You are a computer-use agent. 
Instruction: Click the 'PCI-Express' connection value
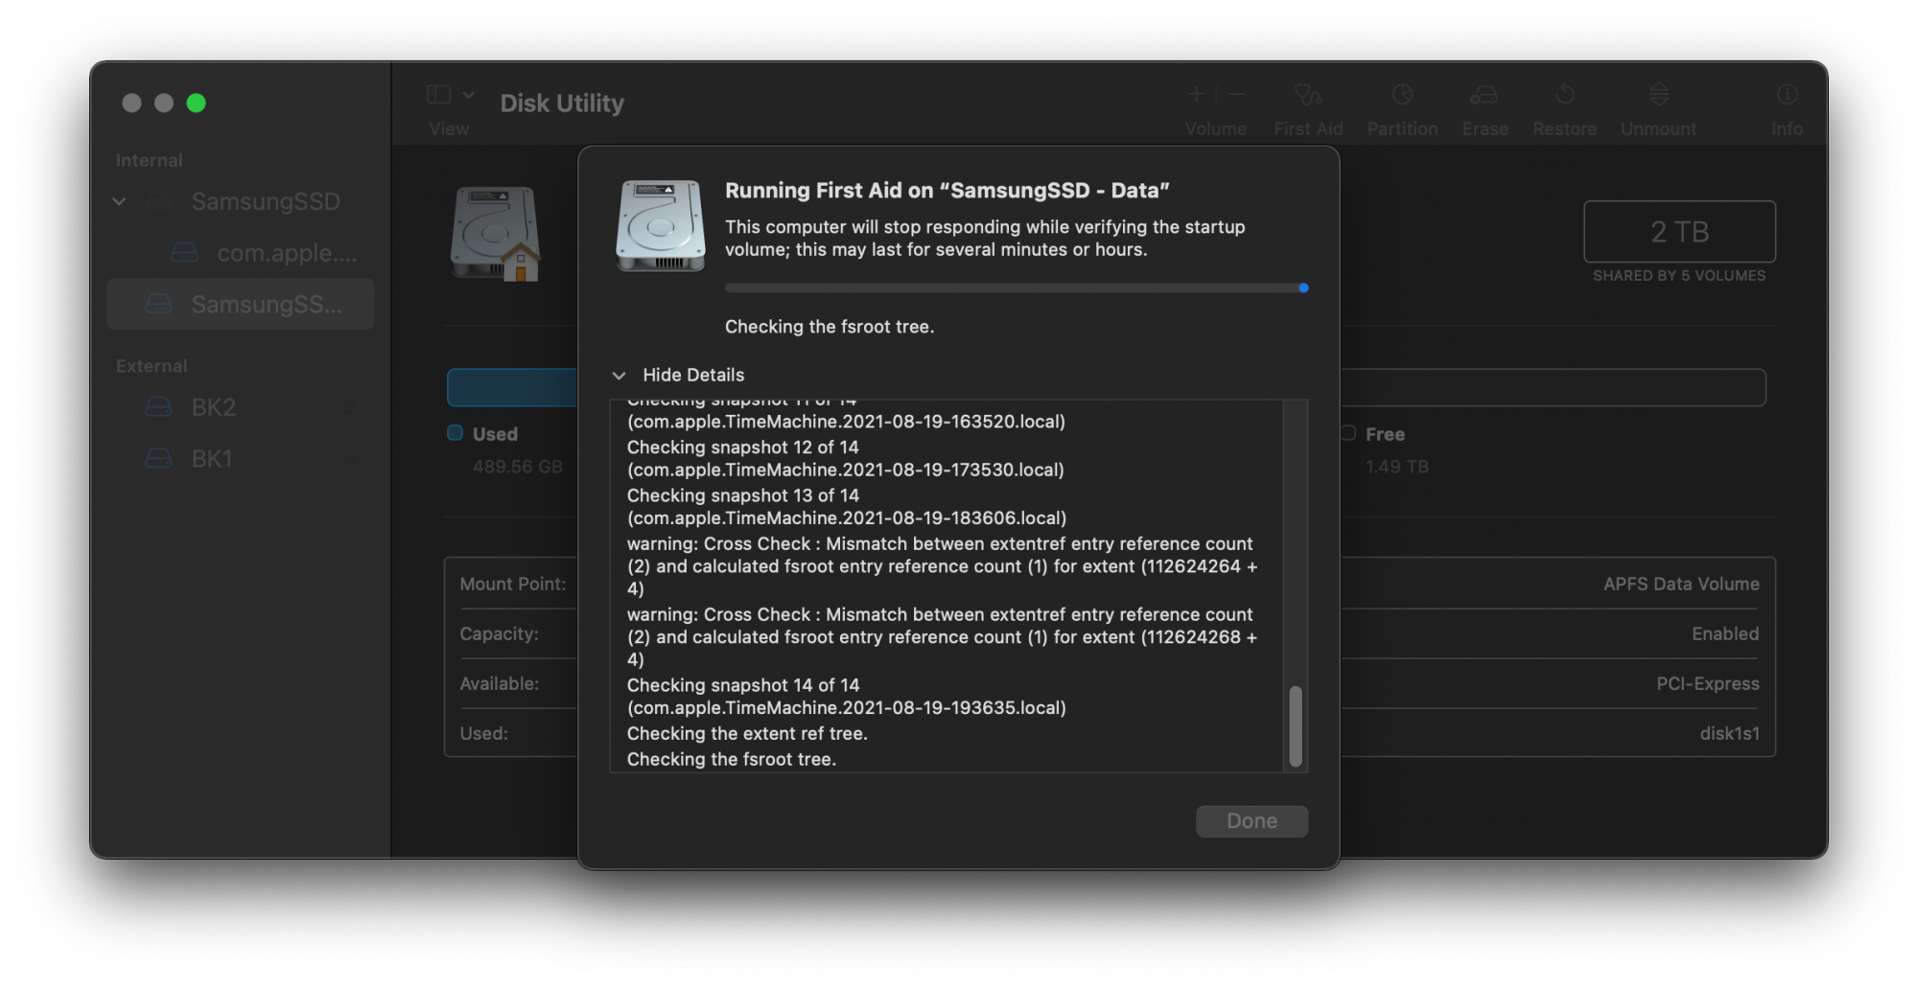1708,683
